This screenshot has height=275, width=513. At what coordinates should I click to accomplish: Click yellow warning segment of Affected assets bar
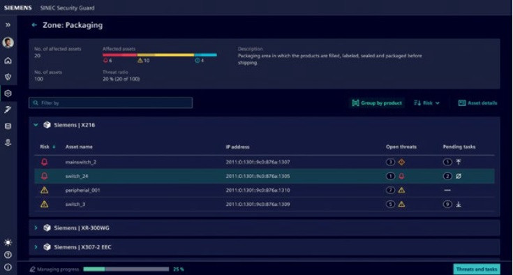pos(166,55)
